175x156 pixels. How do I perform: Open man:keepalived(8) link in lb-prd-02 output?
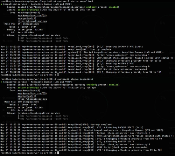[x=29, y=91]
